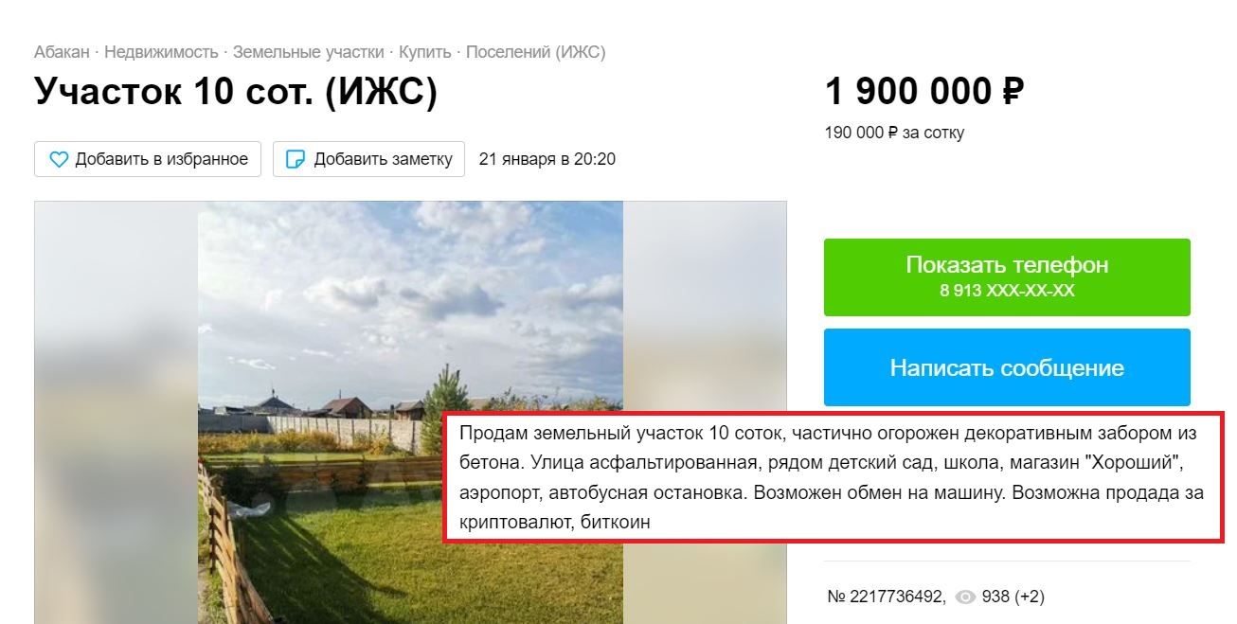Show the seller's phone number

(x=1007, y=277)
